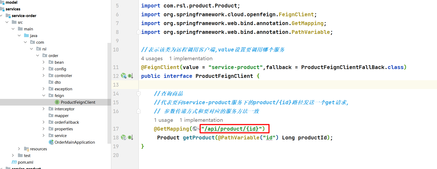
Task: Click the fold marker on line 16
Action: click(138, 111)
